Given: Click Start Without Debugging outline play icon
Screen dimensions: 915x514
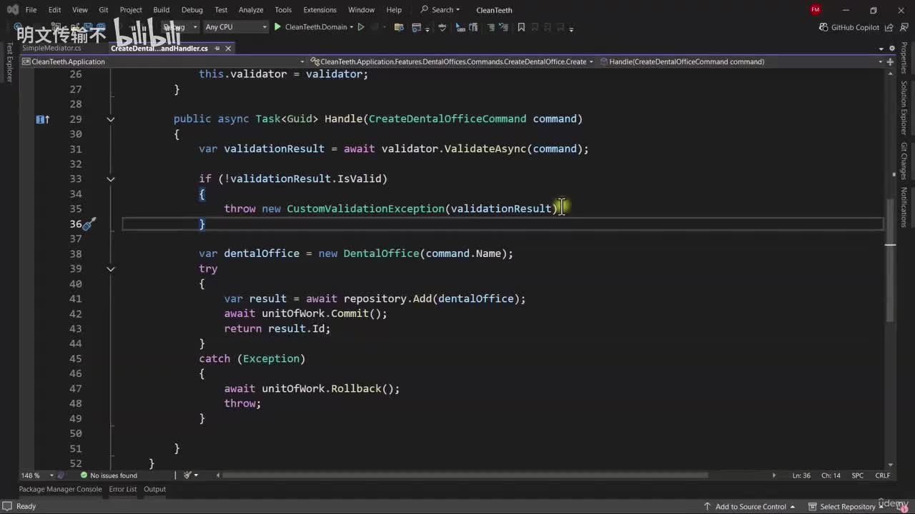Looking at the screenshot, I should pos(361,27).
